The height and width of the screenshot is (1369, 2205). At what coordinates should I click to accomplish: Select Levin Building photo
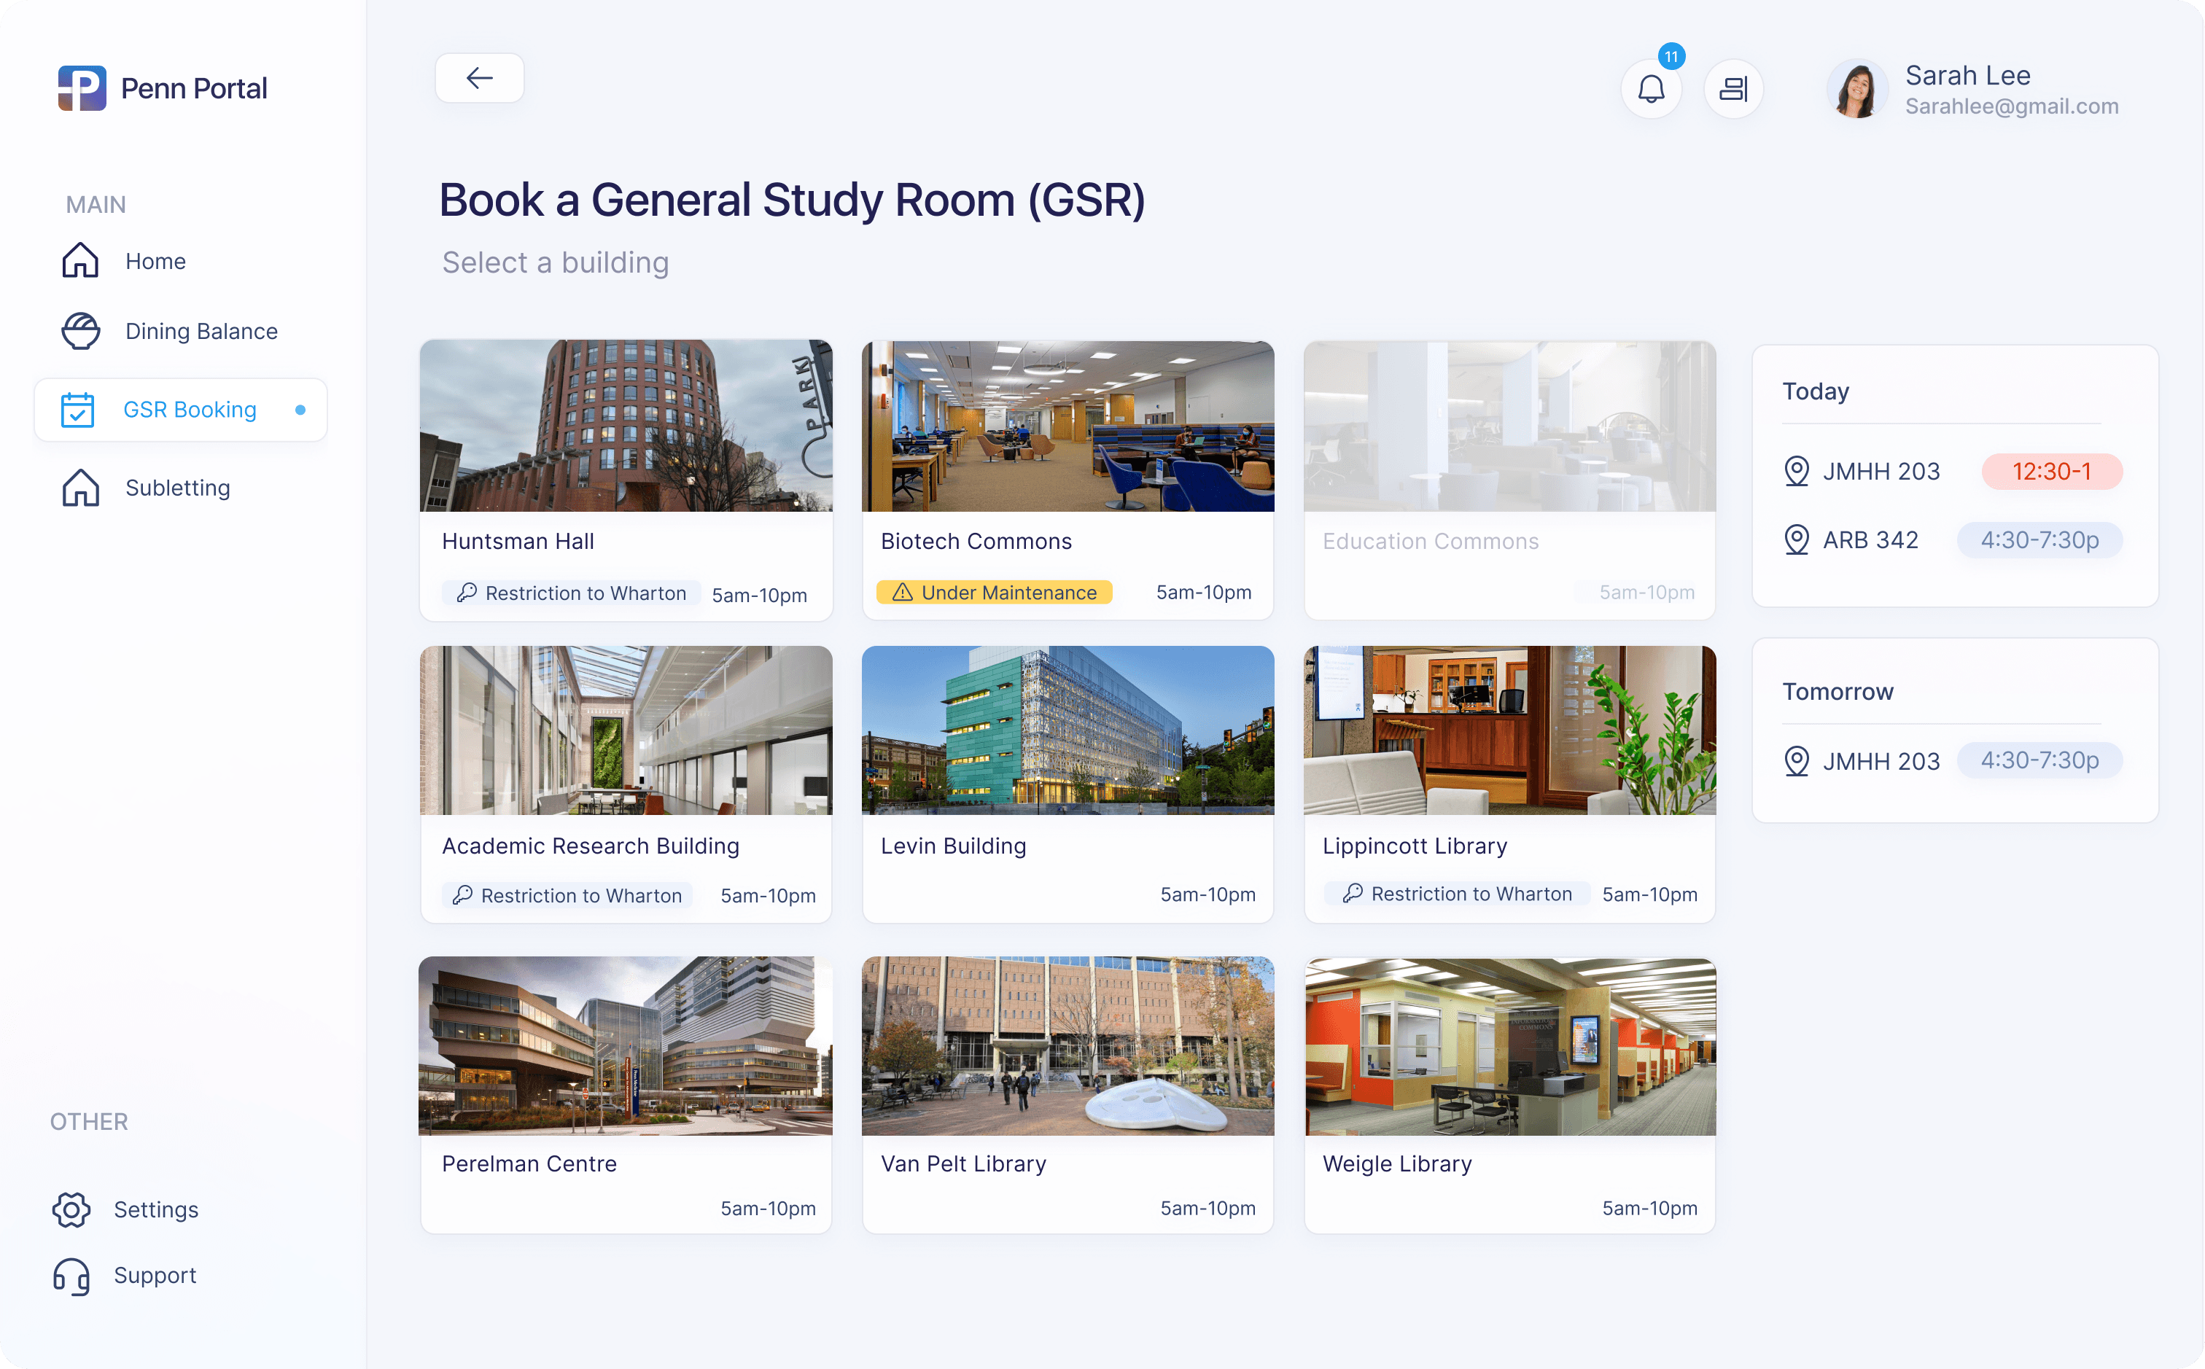[x=1067, y=730]
